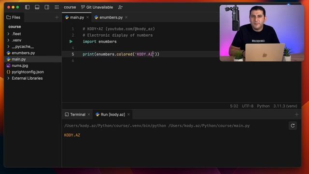
Task: Expand the .fleet folder
Action: [8, 34]
